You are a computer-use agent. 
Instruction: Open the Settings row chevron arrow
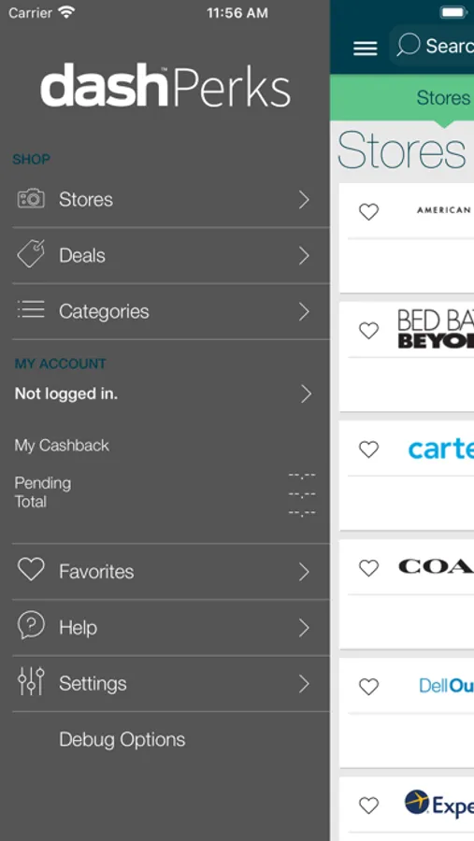305,684
